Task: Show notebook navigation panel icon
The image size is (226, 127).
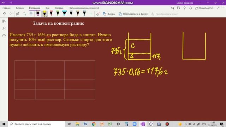Action: click(4, 21)
